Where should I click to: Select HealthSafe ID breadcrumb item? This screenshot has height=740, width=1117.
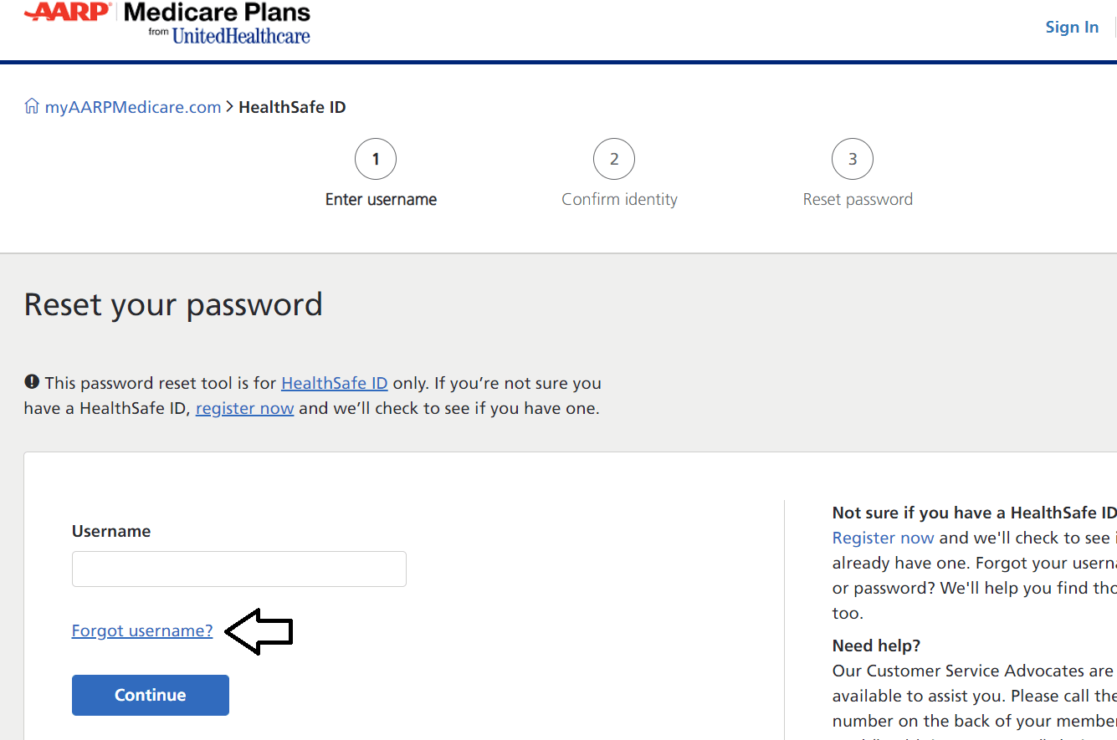[x=292, y=107]
